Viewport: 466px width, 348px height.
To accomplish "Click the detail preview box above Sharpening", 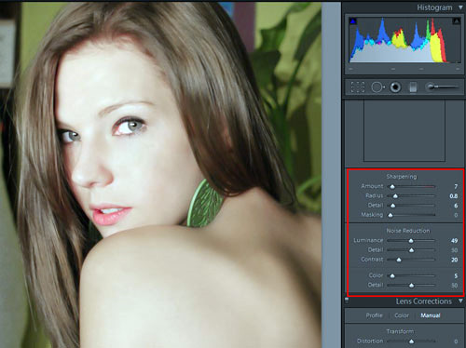I will coord(404,130).
